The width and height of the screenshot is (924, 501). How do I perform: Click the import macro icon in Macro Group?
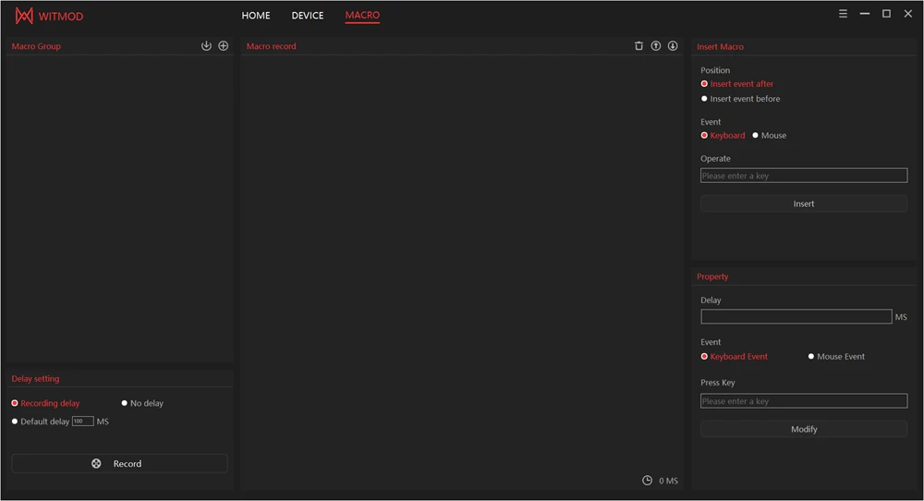pos(206,46)
